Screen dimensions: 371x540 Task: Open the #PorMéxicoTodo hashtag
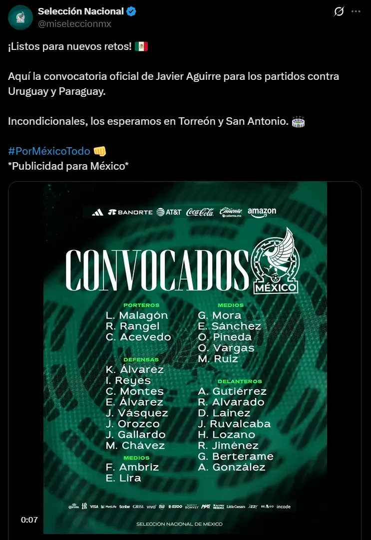(49, 151)
